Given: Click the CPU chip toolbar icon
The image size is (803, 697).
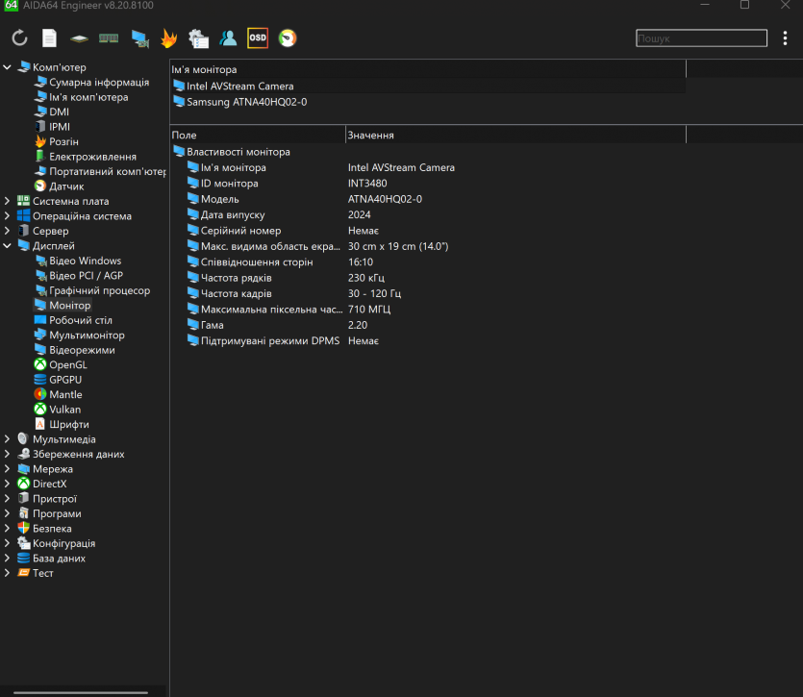Looking at the screenshot, I should (x=79, y=38).
